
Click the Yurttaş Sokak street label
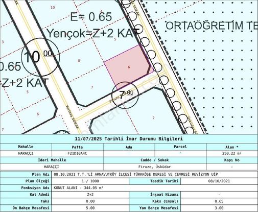click(73, 116)
